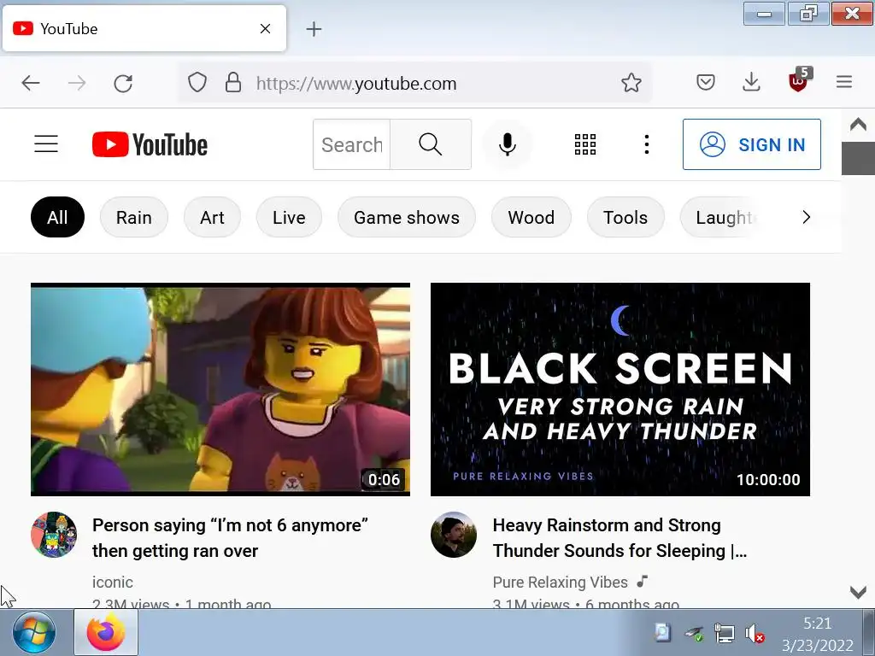Bookmark this page with the star icon
Viewport: 875px width, 656px height.
click(631, 83)
